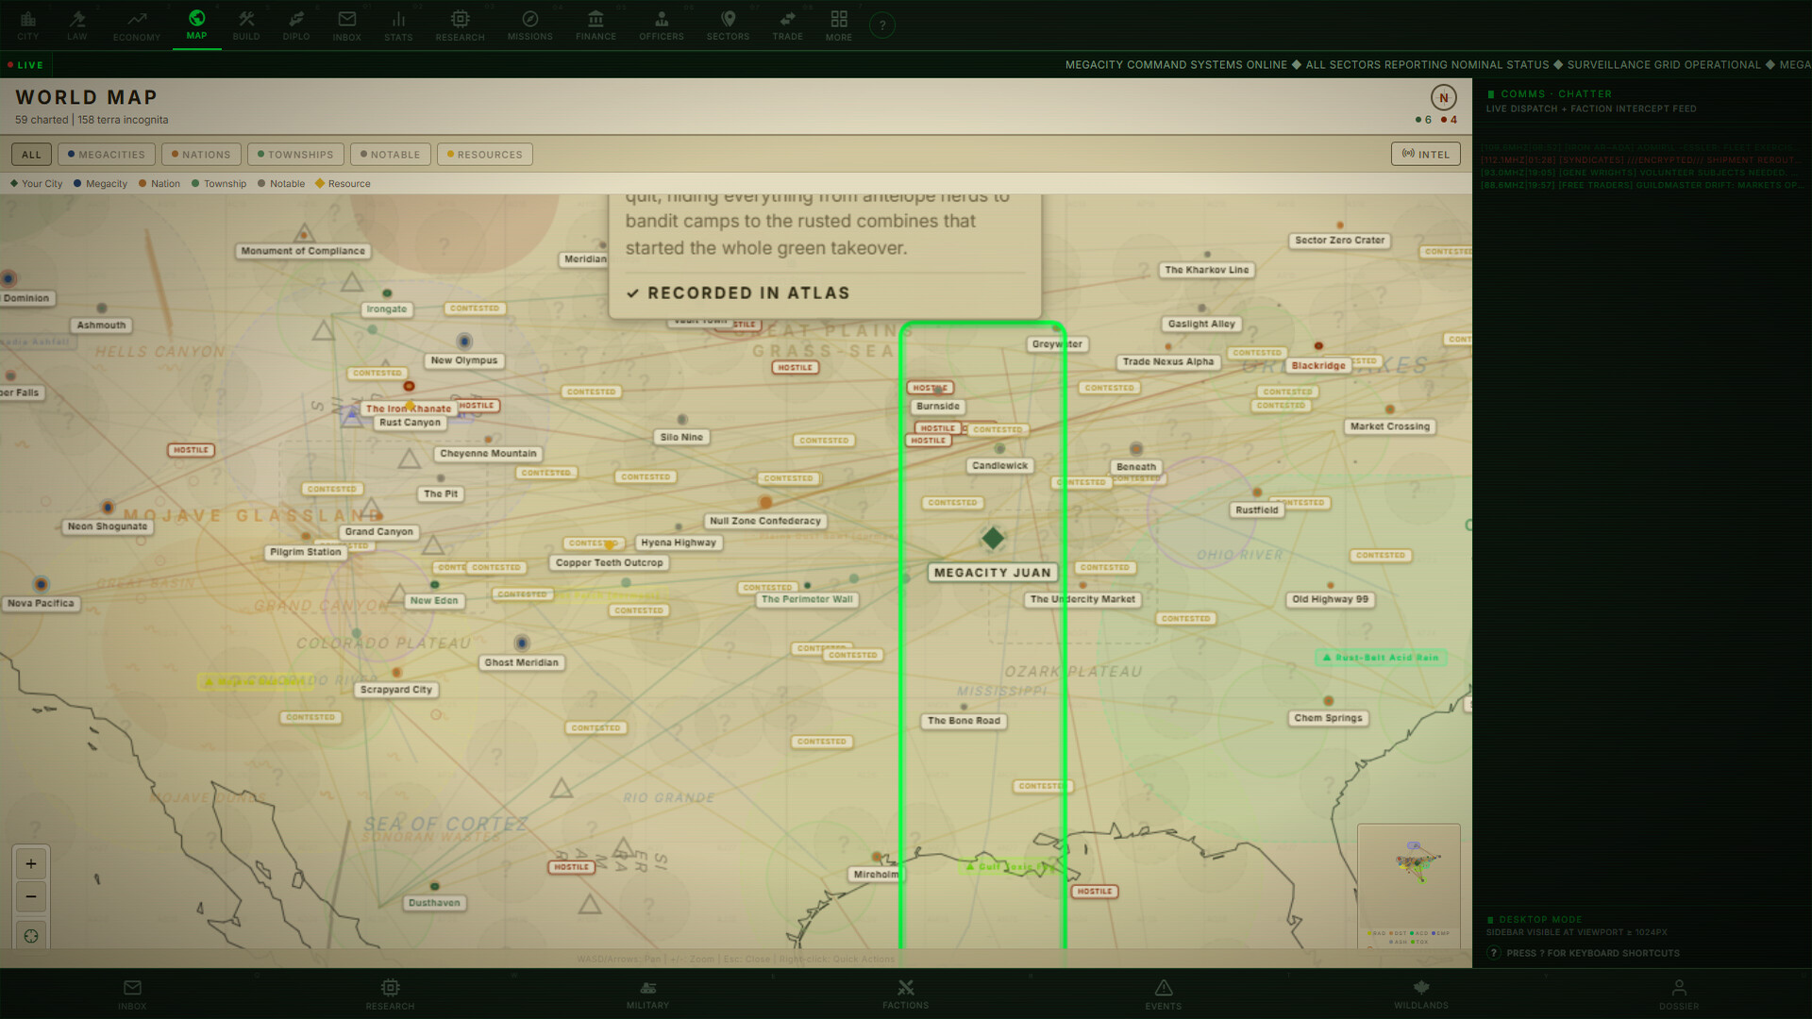The height and width of the screenshot is (1019, 1812).
Task: Open Inbox in the bottom bar
Action: (x=132, y=994)
